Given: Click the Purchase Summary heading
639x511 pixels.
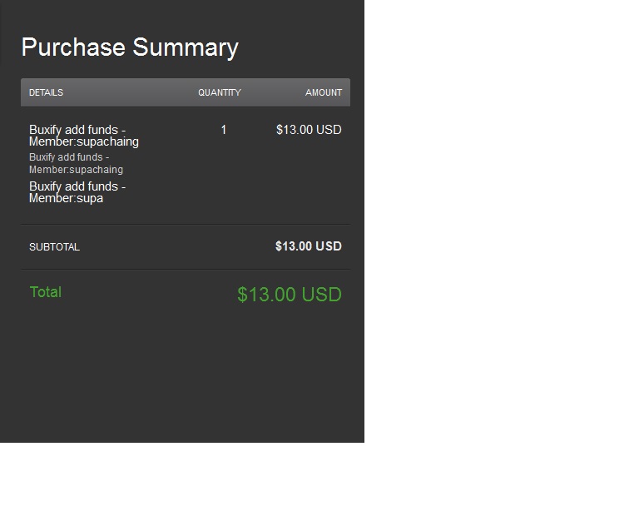Looking at the screenshot, I should [x=130, y=47].
